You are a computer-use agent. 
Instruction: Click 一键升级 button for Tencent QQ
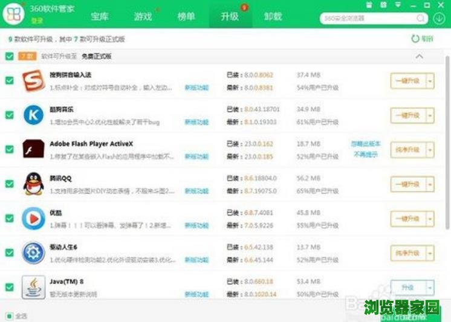pos(406,183)
